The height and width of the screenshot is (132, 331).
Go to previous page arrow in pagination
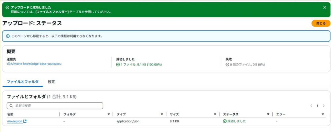coord(311,106)
